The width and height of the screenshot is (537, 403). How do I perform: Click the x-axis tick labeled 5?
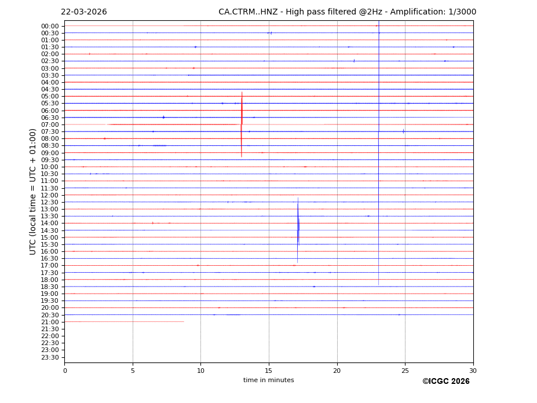[x=133, y=371]
